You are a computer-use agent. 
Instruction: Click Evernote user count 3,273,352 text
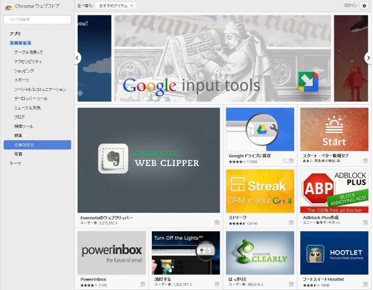point(99,223)
